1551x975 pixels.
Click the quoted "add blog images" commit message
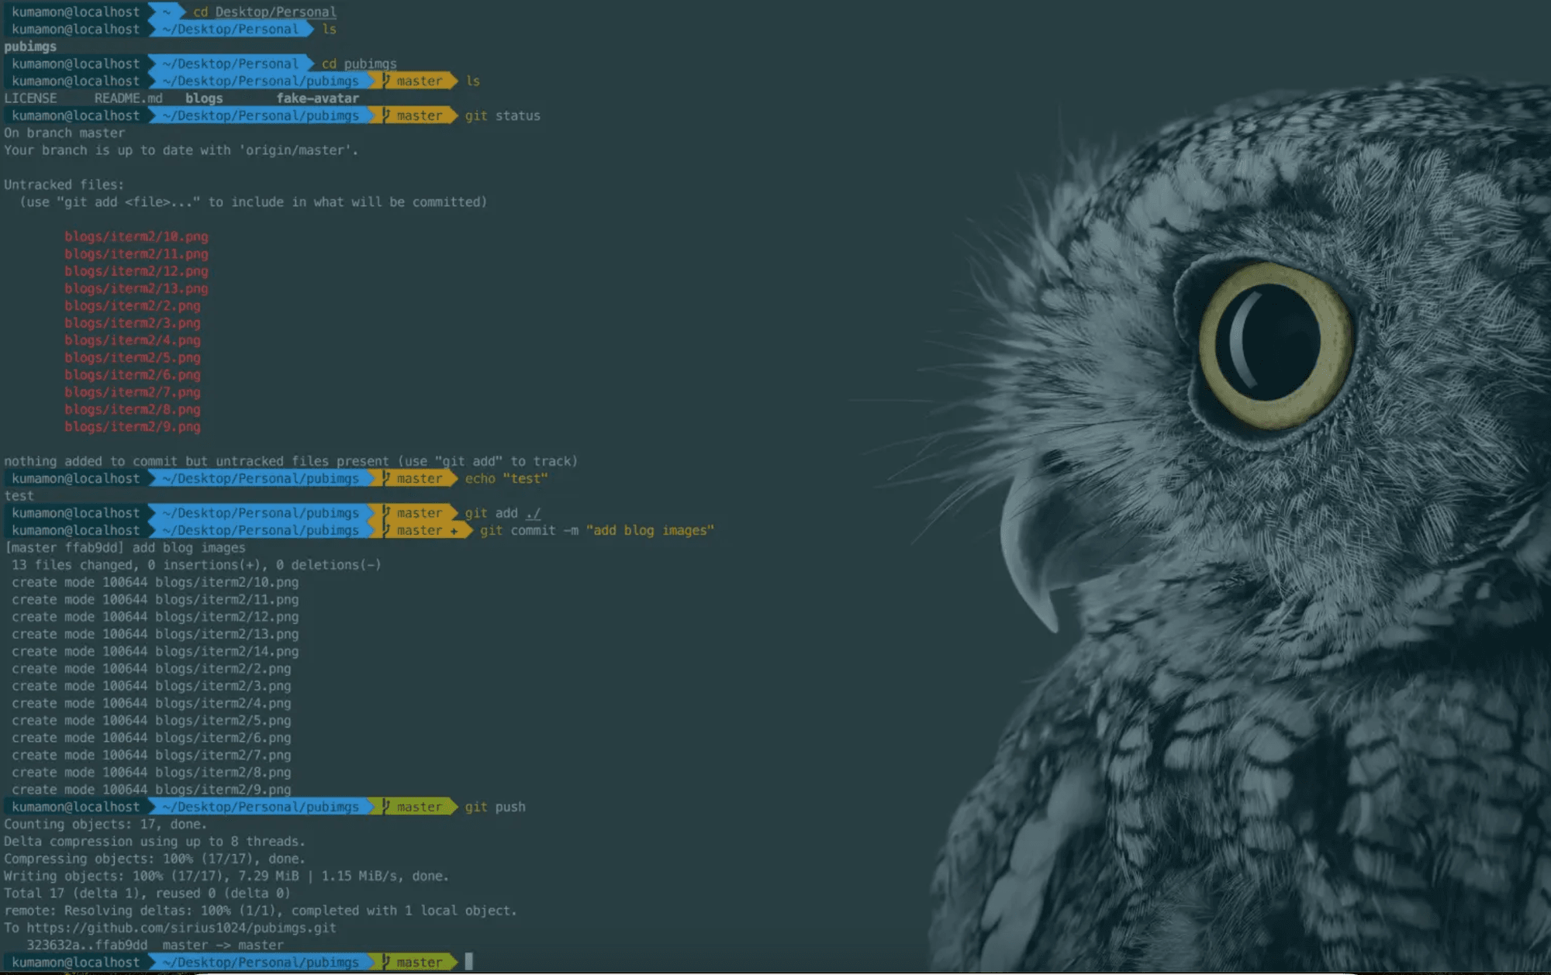[650, 530]
